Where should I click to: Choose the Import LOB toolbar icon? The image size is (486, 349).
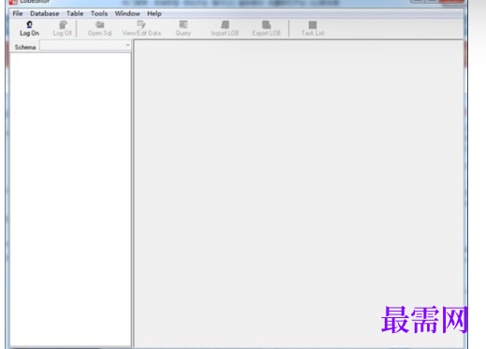[x=225, y=24]
